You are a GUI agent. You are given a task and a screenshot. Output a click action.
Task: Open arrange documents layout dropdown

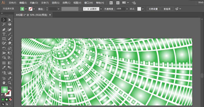(126, 3)
